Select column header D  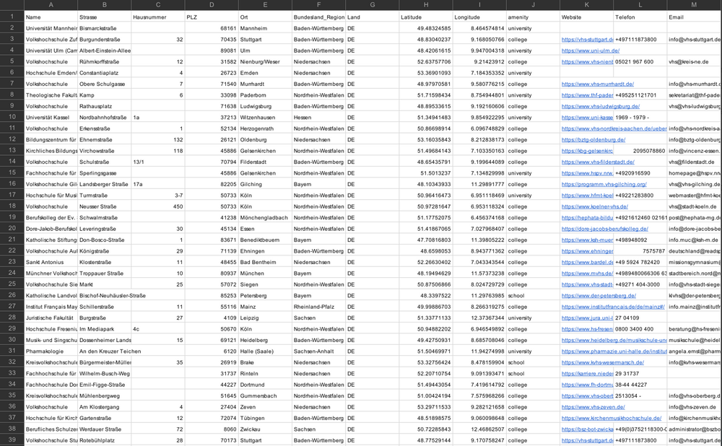(x=212, y=5)
